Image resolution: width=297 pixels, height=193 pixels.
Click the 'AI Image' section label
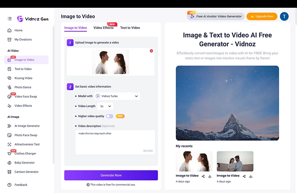(13, 117)
